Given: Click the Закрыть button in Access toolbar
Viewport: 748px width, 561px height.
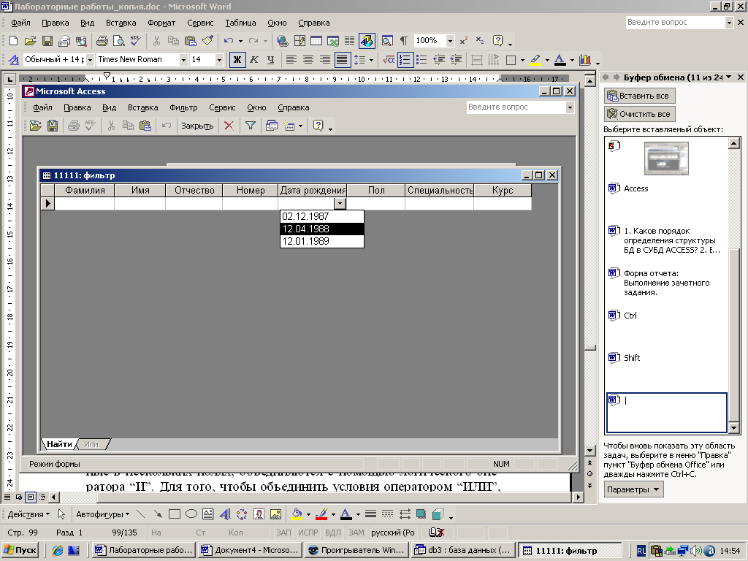Looking at the screenshot, I should pyautogui.click(x=197, y=126).
